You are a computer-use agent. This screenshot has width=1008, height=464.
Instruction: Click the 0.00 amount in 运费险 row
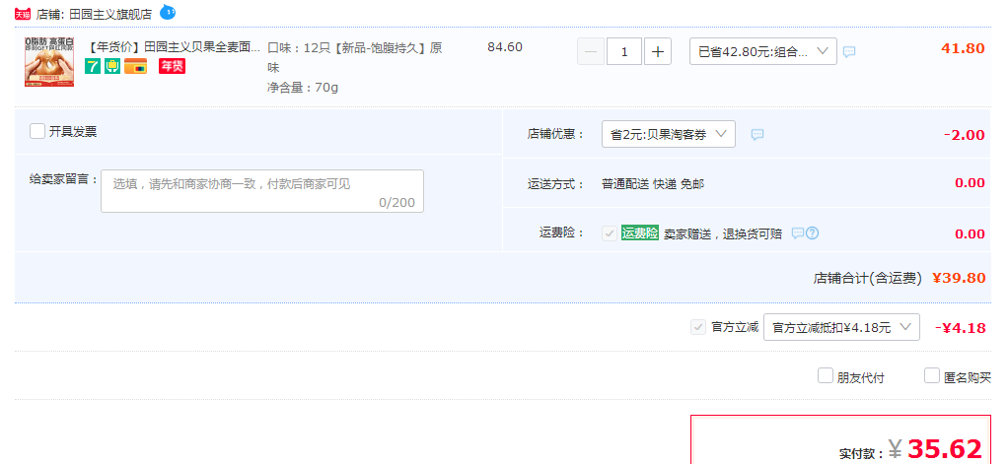pyautogui.click(x=970, y=234)
